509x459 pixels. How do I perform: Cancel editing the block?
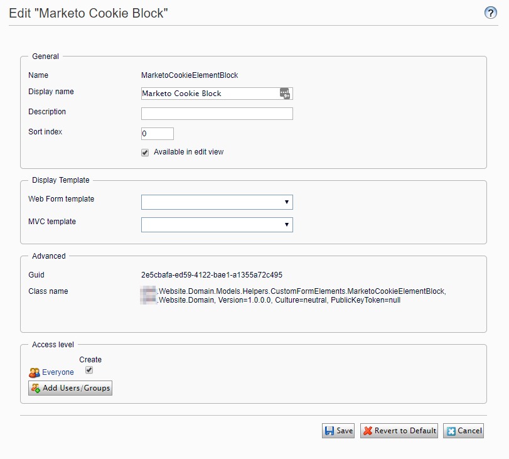click(x=464, y=431)
